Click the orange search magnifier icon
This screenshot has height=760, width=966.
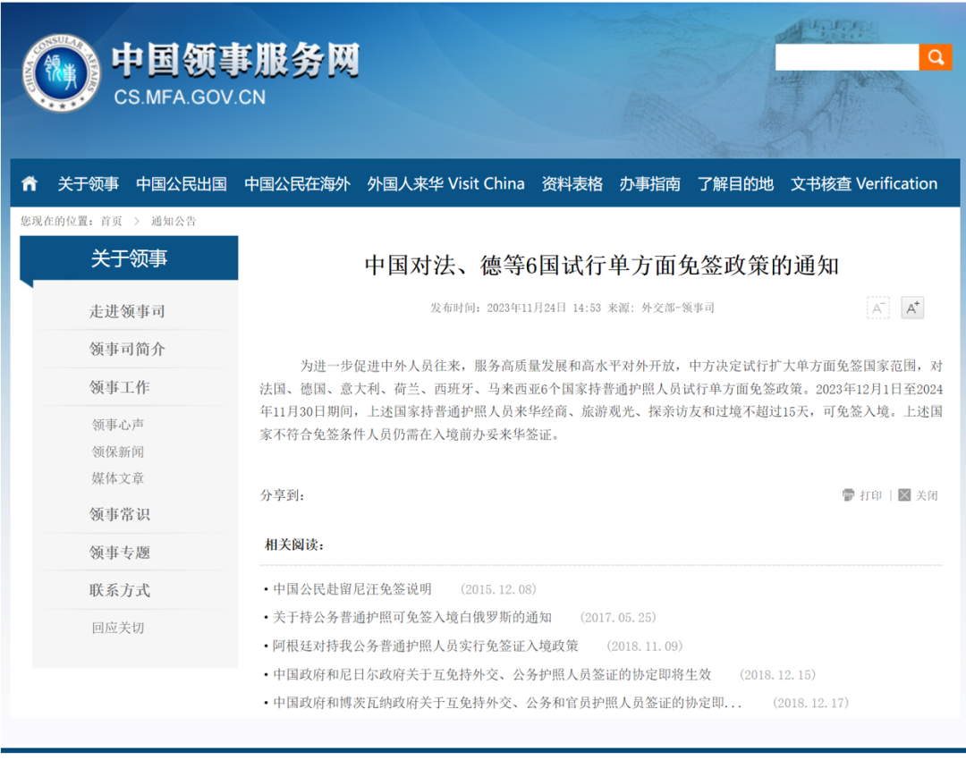(936, 56)
